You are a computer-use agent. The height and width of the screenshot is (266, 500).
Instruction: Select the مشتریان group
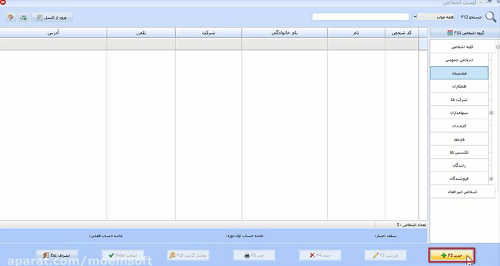coord(459,73)
